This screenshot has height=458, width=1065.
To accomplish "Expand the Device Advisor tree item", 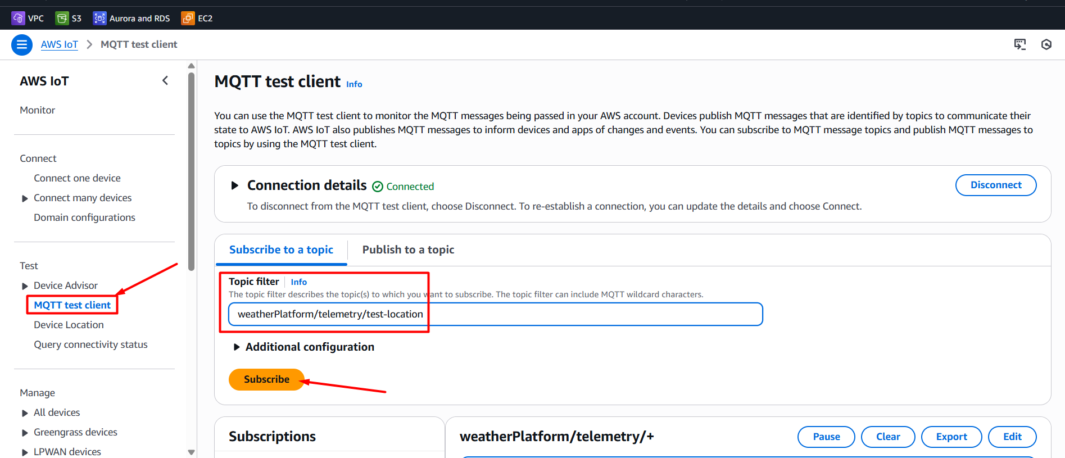I will (25, 286).
